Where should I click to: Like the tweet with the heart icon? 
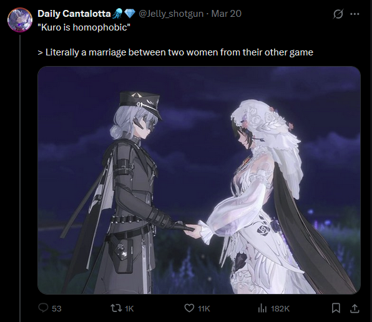[189, 308]
